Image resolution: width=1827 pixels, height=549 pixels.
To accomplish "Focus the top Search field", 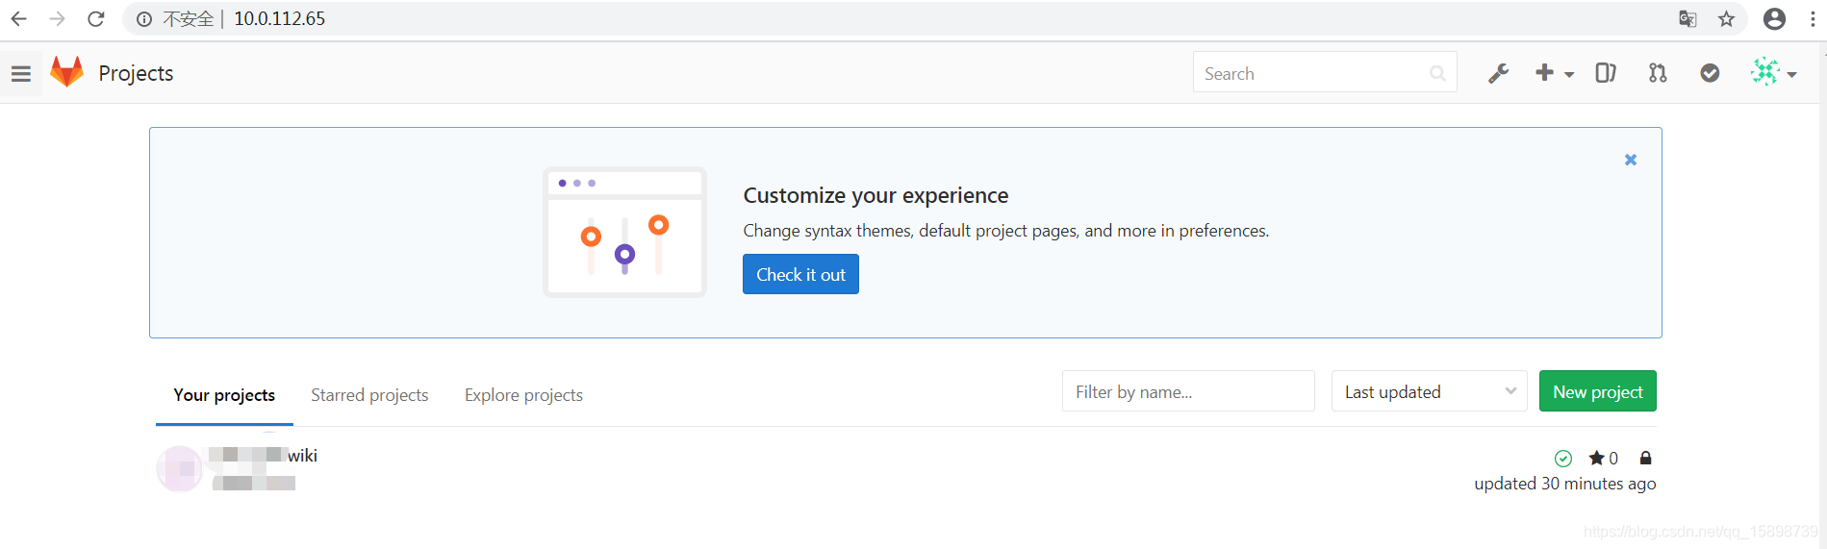I will (1325, 73).
